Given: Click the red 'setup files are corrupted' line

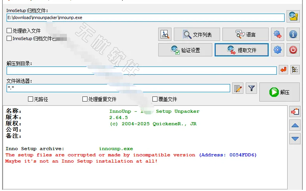Looking at the screenshot, I should 100,155.
